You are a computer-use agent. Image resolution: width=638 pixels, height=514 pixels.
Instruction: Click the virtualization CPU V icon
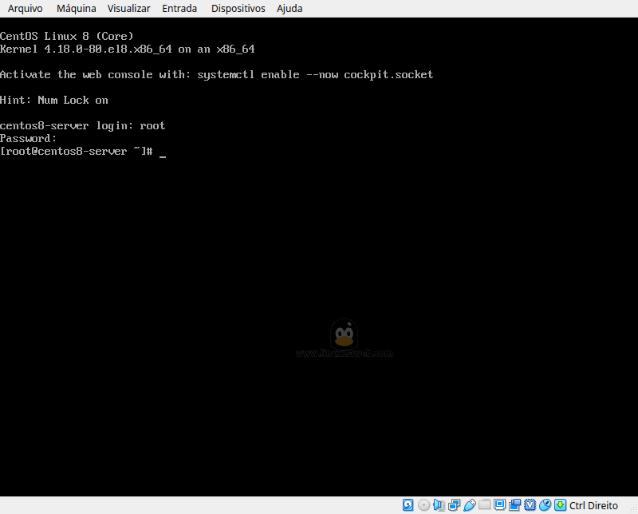coord(530,505)
